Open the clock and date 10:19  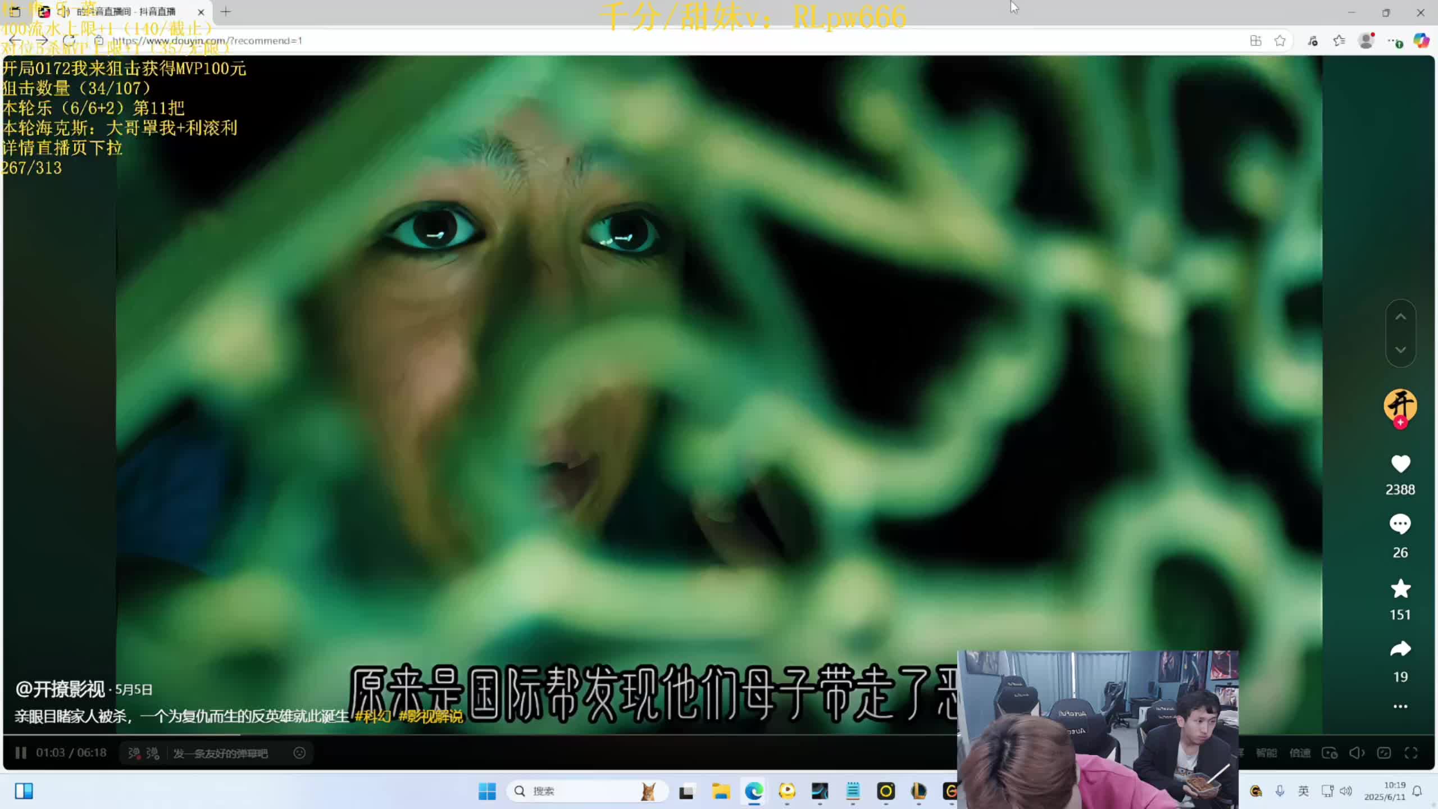[x=1385, y=791]
